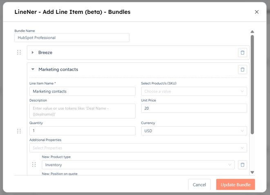Delete the Marketing contacts line item
Screen dimensions: 270x195
click(242, 69)
